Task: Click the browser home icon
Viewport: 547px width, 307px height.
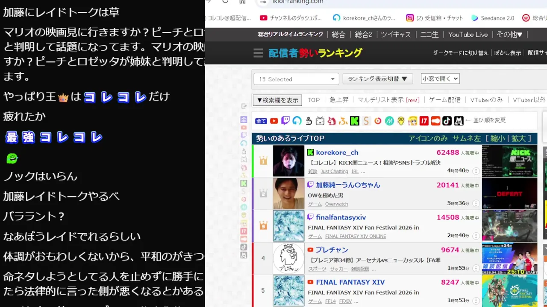Action: click(242, 2)
